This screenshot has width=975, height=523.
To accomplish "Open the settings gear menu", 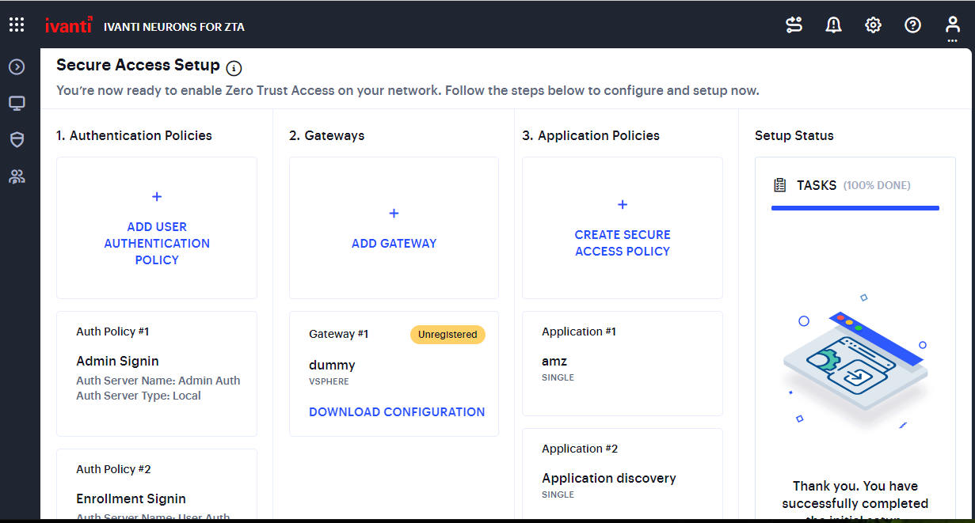I will (x=873, y=25).
